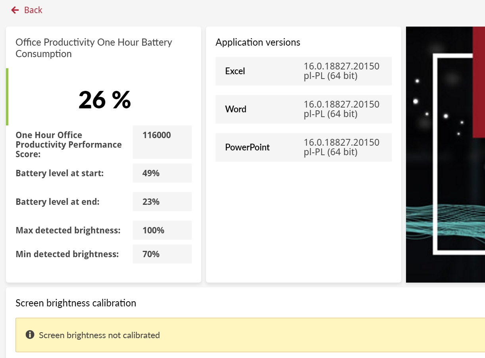The image size is (485, 358).
Task: Click the back arrow icon
Action: tap(15, 10)
